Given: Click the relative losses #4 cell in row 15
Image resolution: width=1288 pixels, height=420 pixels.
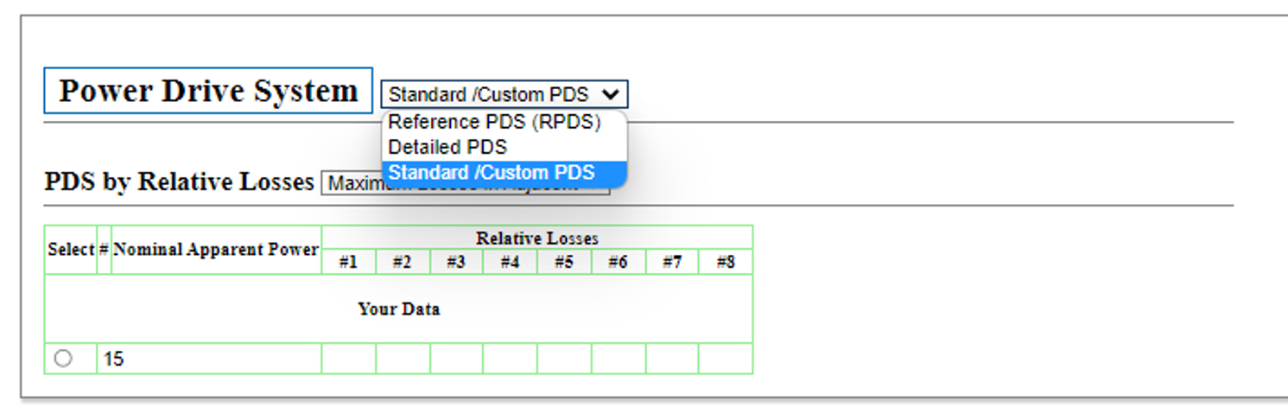Looking at the screenshot, I should [x=510, y=359].
